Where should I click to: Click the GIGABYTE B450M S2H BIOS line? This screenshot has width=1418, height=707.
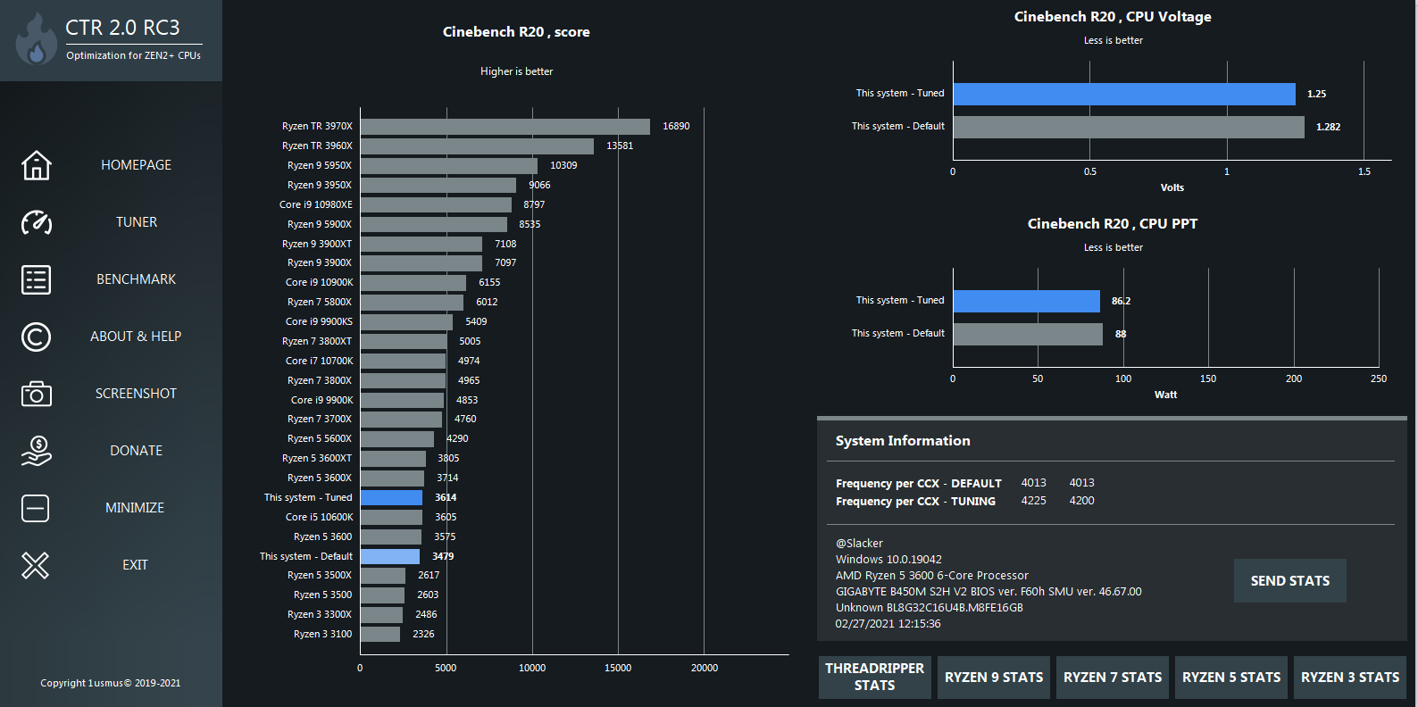[988, 592]
